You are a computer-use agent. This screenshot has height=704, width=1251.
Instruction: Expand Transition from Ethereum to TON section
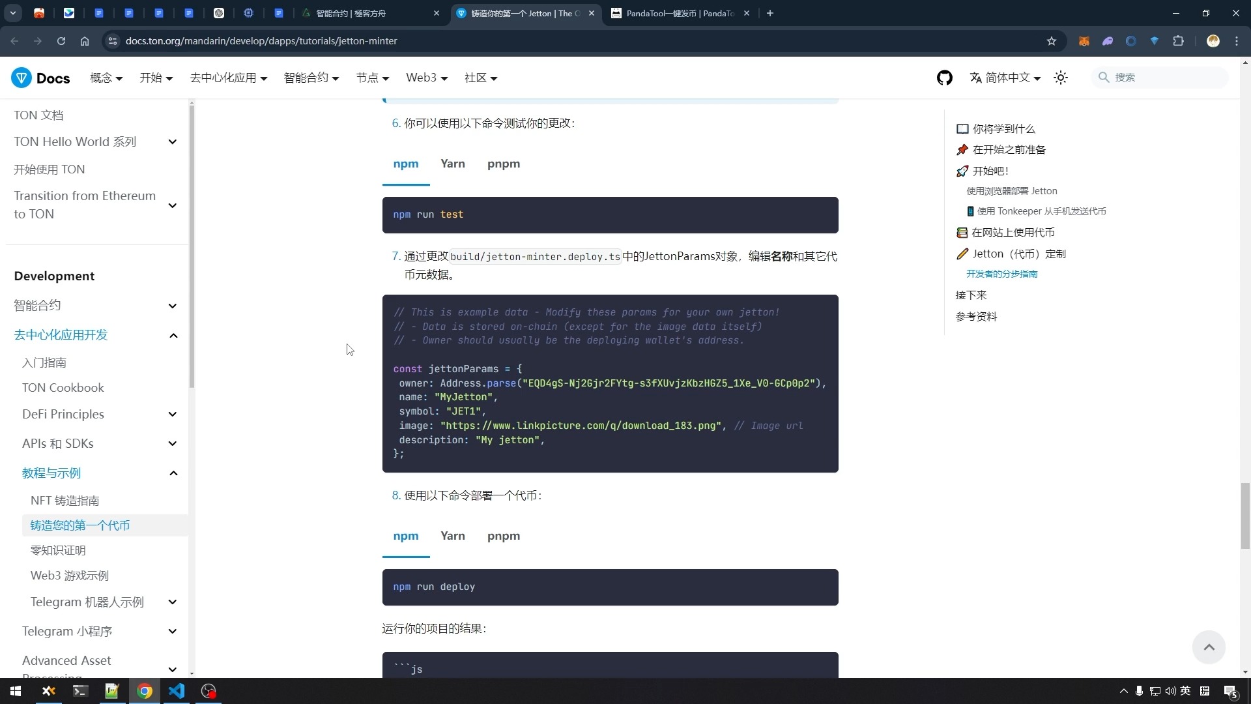click(173, 205)
